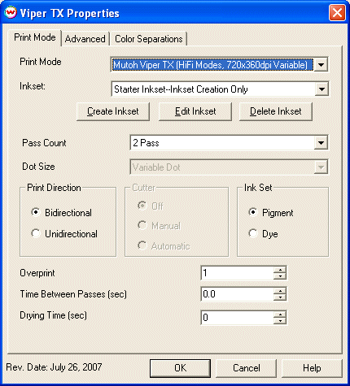Expand the Inkset dropdown arrow
This screenshot has width=350, height=386.
[322, 89]
